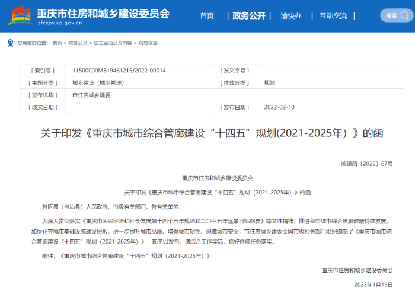Click the main document title heading

pos(207,133)
